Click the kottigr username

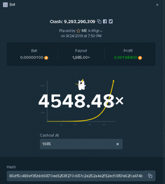(x=94, y=31)
